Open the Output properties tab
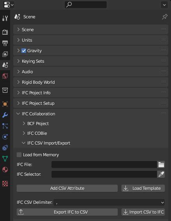Image resolution: width=171 pixels, height=221 pixels. pos(5,43)
